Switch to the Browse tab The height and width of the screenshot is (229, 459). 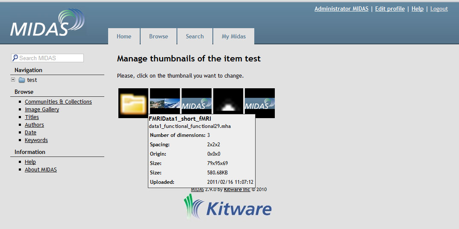tap(159, 37)
